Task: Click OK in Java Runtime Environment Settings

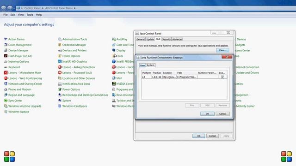Action: pos(207,114)
